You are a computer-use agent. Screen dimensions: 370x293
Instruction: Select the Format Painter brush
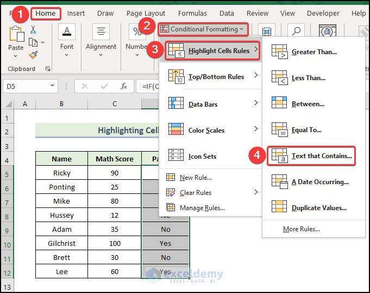[33, 55]
